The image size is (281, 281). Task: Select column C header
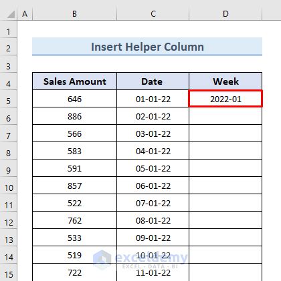(153, 14)
